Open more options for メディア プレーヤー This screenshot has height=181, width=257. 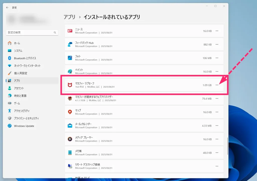(217, 139)
